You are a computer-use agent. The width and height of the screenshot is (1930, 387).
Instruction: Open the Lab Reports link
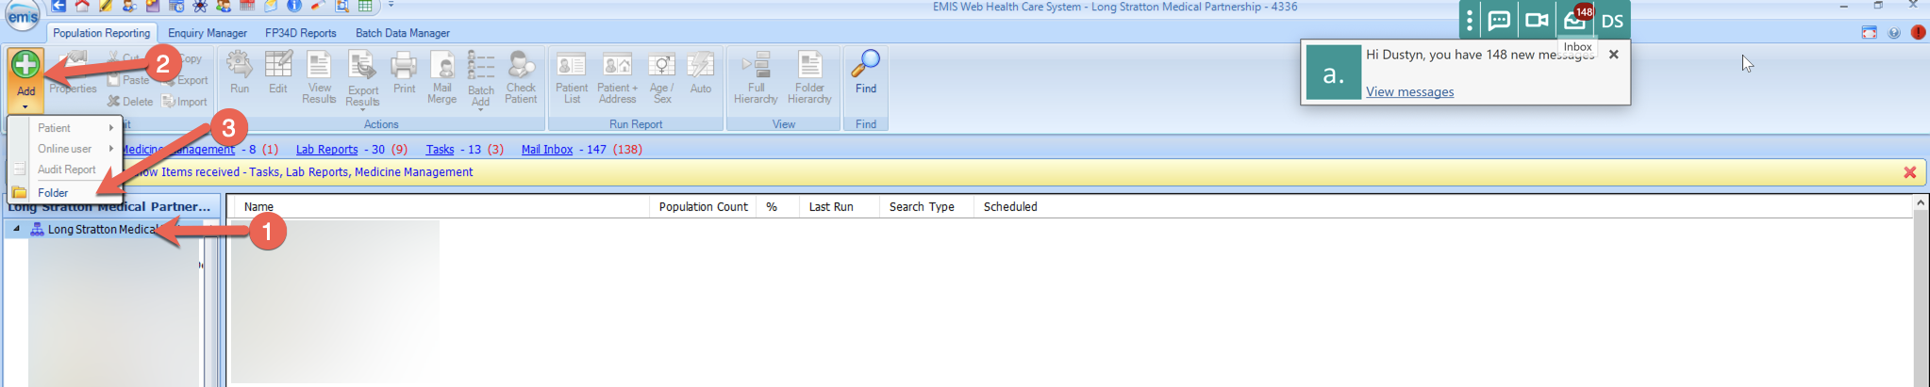click(x=326, y=150)
